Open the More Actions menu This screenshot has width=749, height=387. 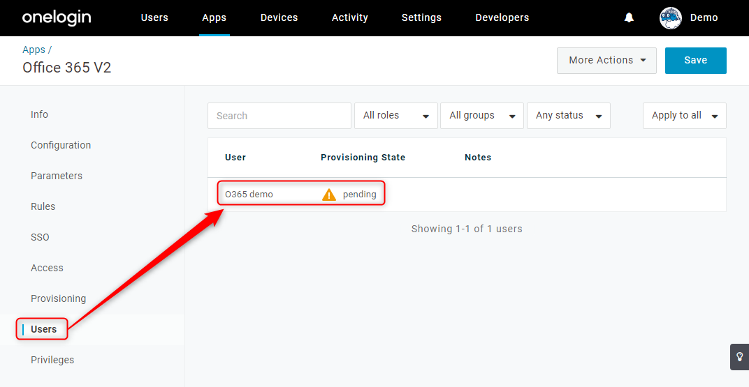(606, 61)
